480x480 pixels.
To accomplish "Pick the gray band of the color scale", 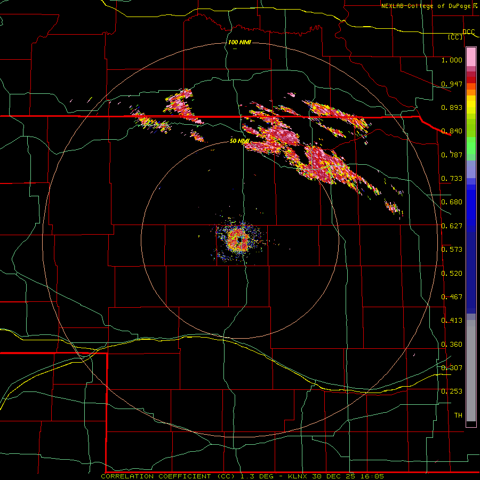I will coord(471,371).
